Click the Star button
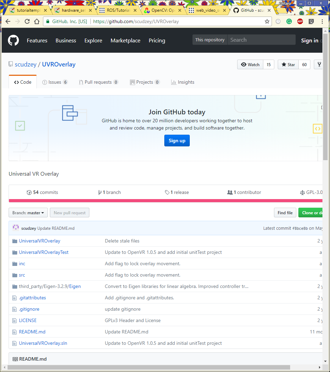The image size is (330, 372). tap(288, 64)
